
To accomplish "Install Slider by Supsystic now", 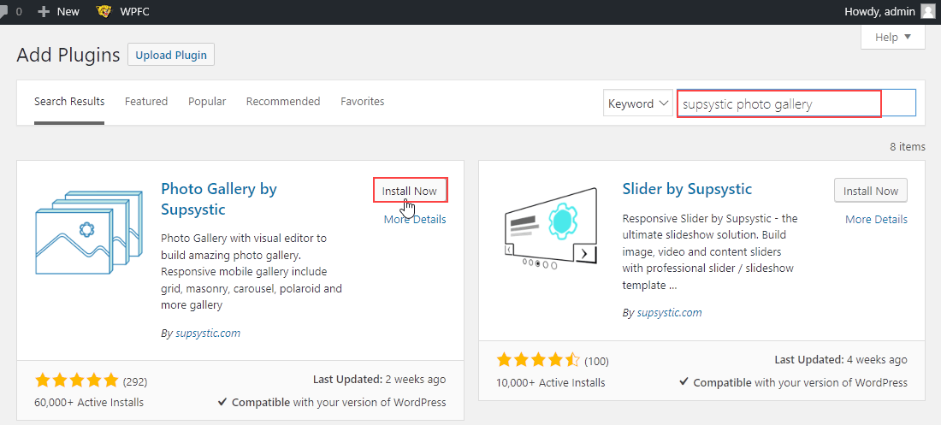I will click(x=871, y=191).
